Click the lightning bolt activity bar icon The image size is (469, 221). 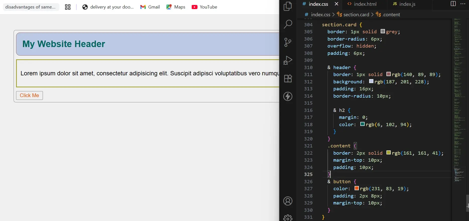pos(288,96)
